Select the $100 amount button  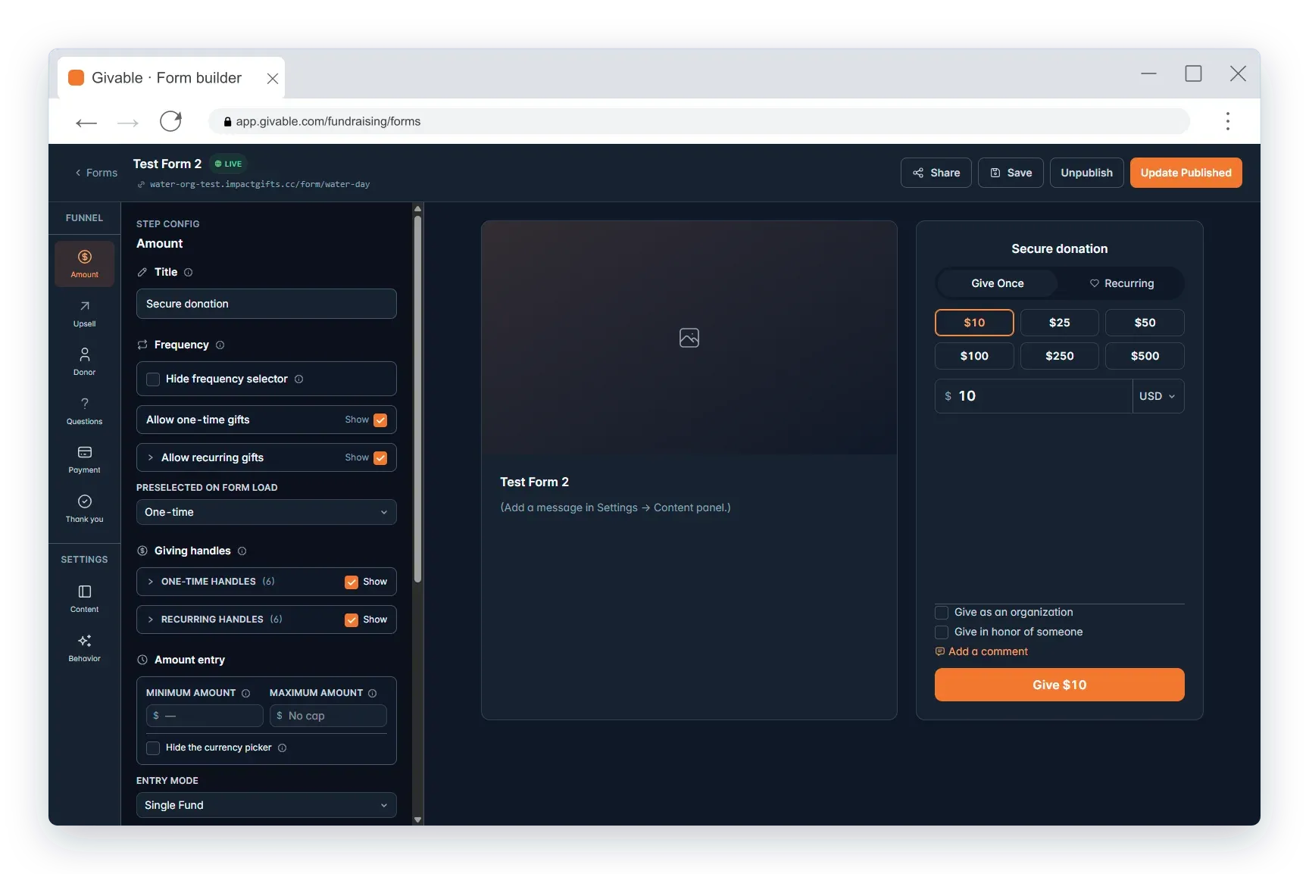974,356
